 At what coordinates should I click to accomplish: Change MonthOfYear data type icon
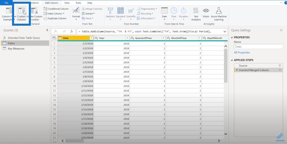pyautogui.click(x=168, y=38)
